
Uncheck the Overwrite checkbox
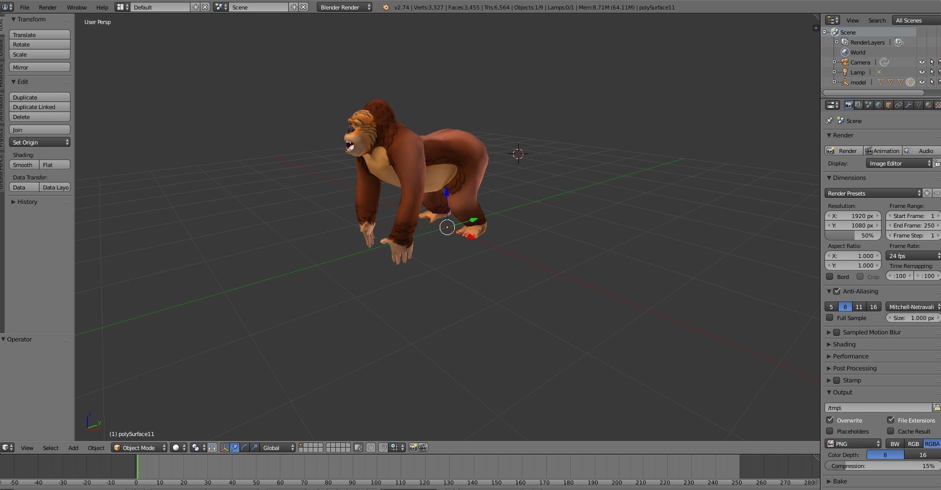830,420
